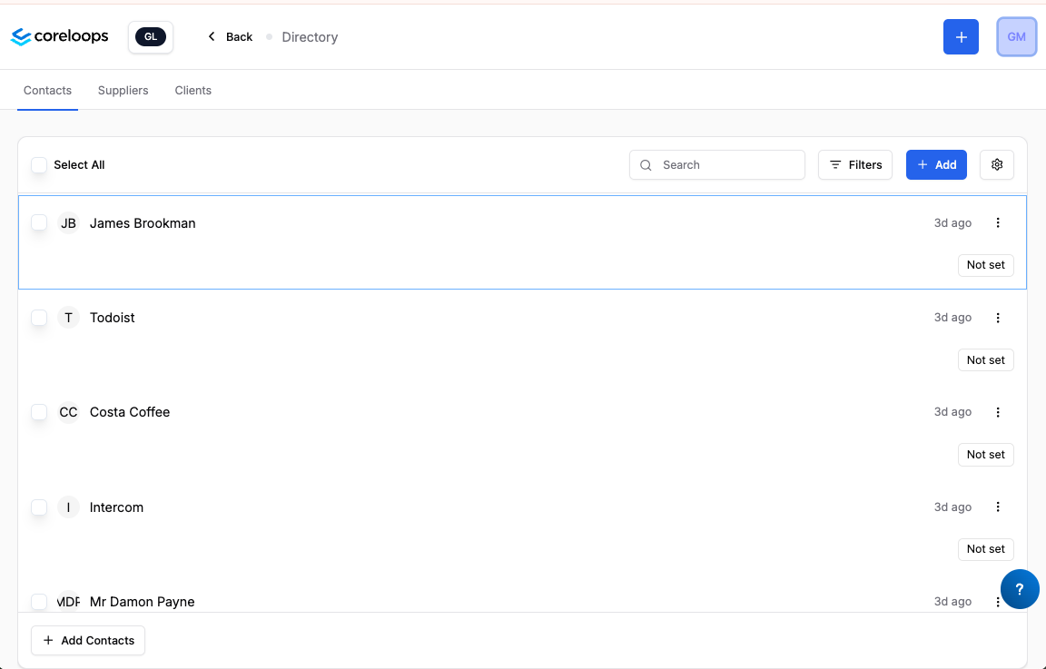The image size is (1046, 669).
Task: Click Not set tag for James Brookman
Action: [x=986, y=265]
